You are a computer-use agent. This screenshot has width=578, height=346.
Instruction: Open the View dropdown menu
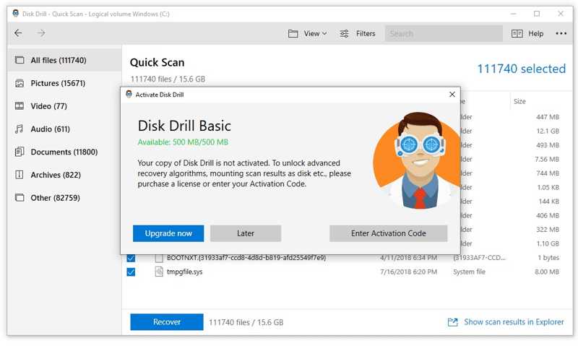pyautogui.click(x=308, y=33)
